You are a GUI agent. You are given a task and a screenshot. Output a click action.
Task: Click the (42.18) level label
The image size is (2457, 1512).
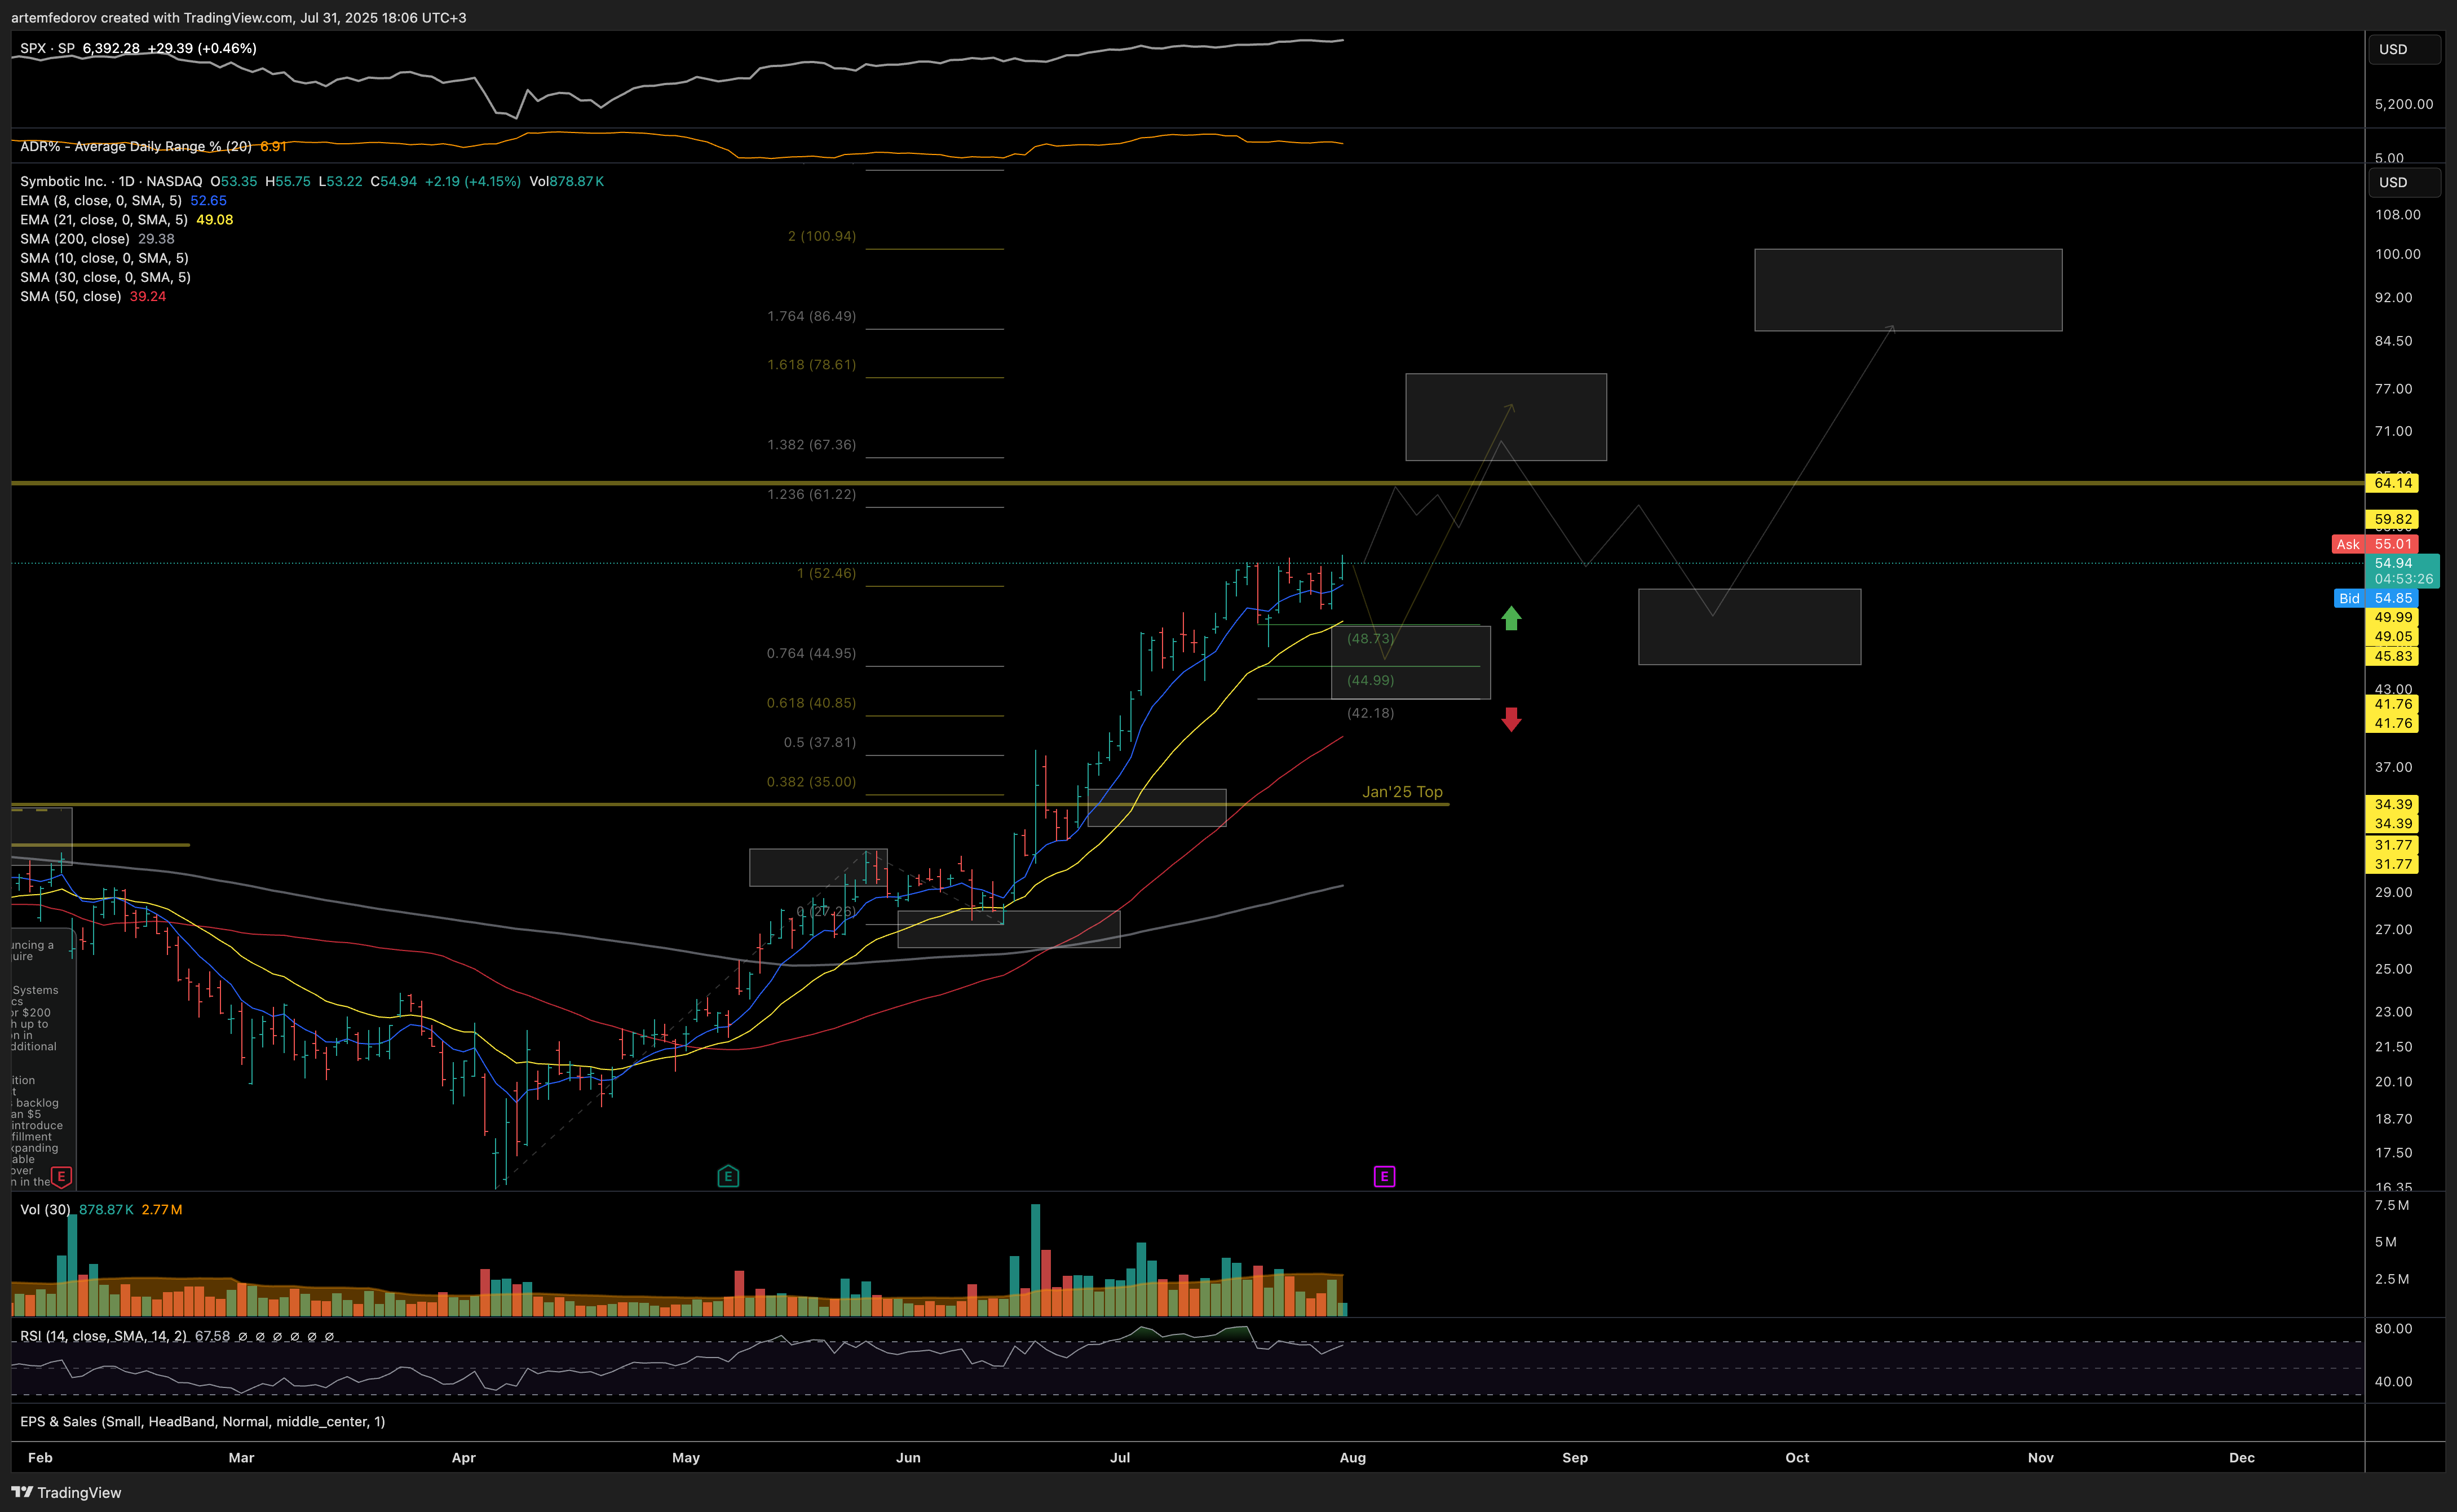click(1370, 713)
